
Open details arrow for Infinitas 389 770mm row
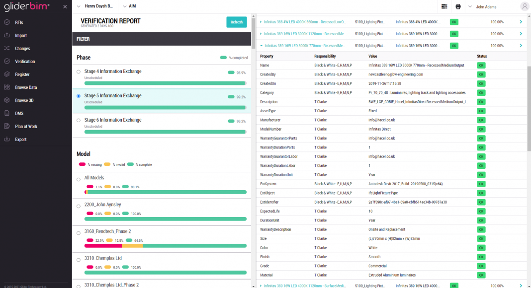(521, 46)
